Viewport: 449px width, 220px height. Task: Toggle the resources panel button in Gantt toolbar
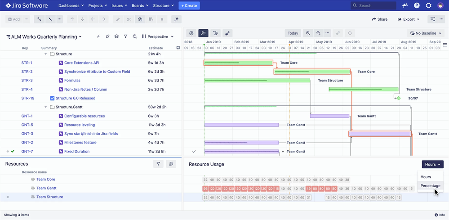coord(203,33)
